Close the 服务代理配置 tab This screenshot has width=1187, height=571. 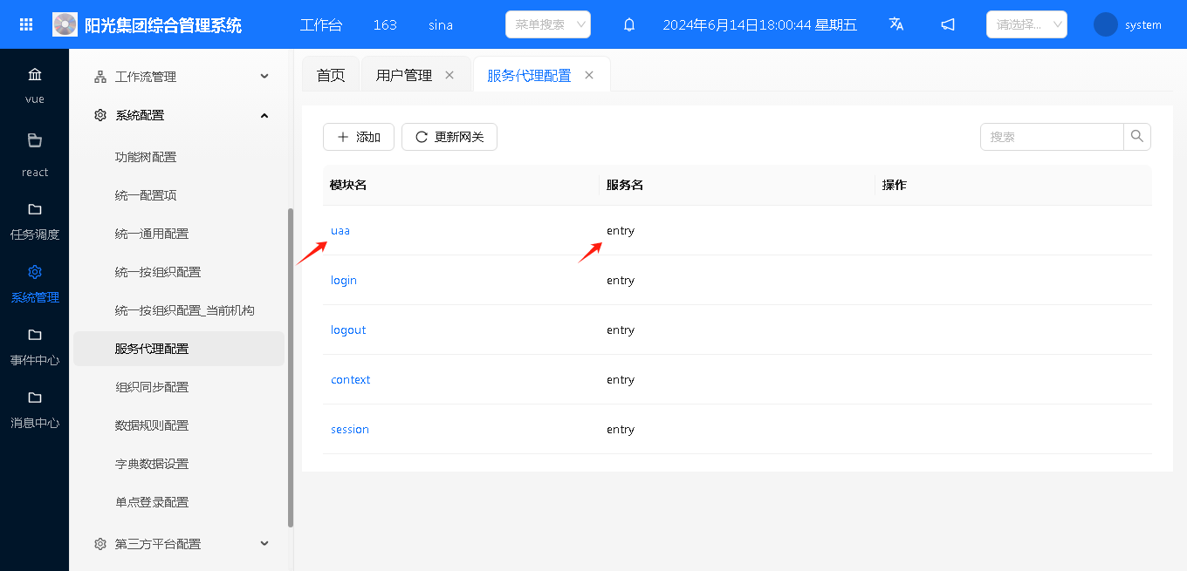[589, 75]
